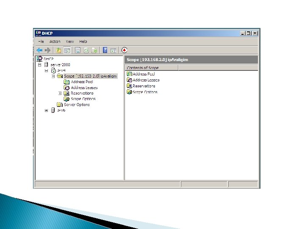
Task: Select Address Leases text in right pane
Action: [x=146, y=80]
